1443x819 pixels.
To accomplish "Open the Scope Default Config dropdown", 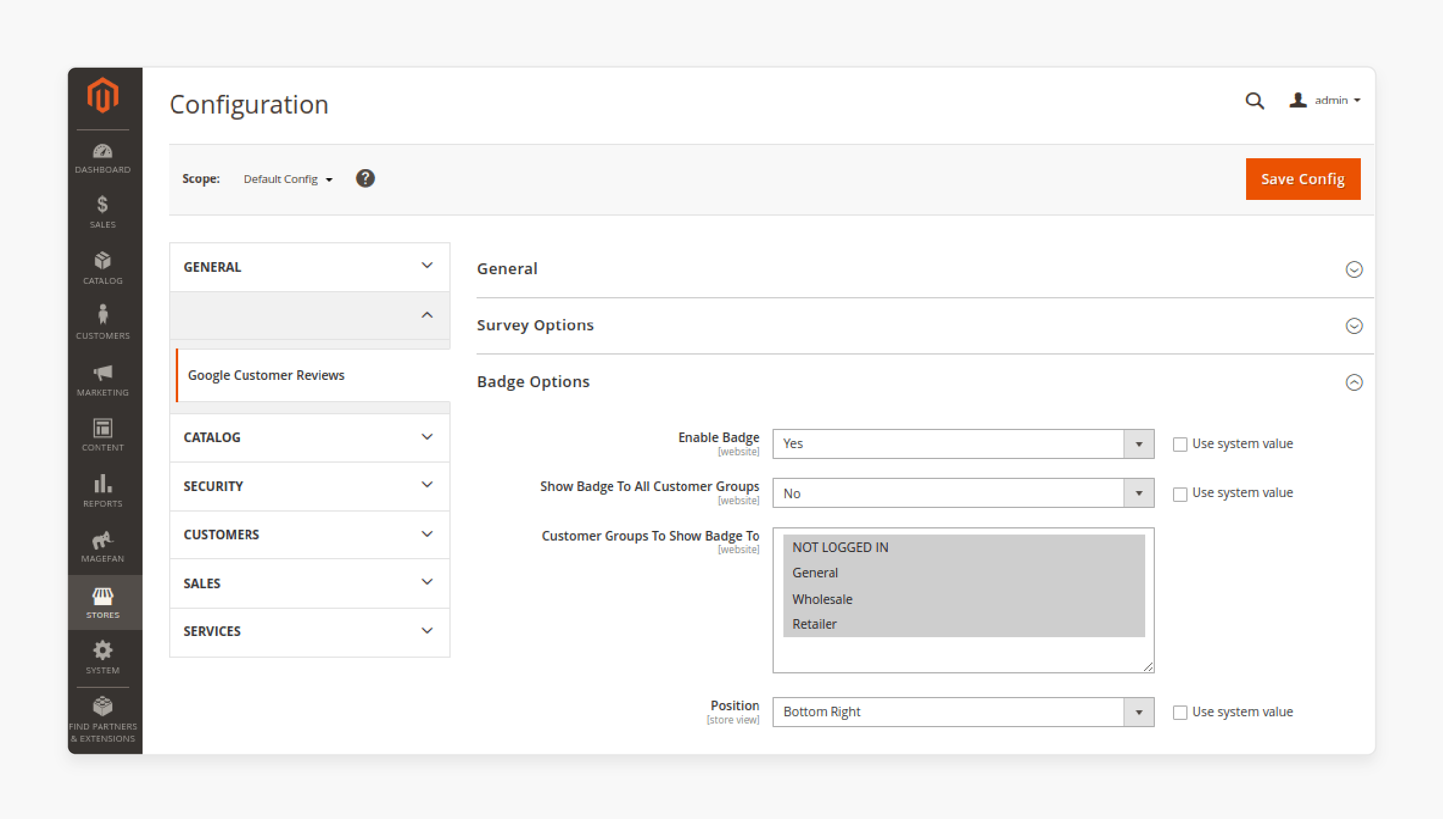I will (288, 179).
